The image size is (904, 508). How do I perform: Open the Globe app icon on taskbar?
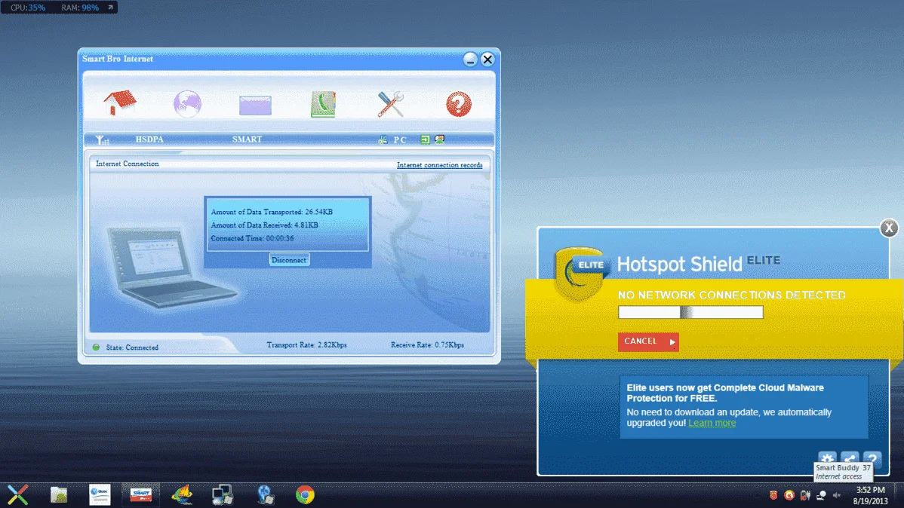click(x=100, y=494)
